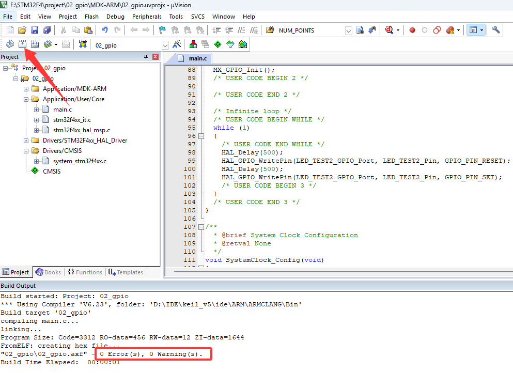The height and width of the screenshot is (373, 513).
Task: Insert a bookmark with the flag icon
Action: click(162, 30)
